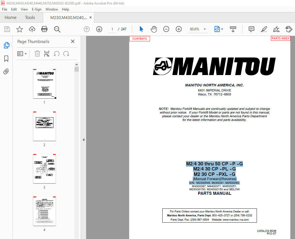Click the scrolling mode toolbar icon

pyautogui.click(x=233, y=29)
